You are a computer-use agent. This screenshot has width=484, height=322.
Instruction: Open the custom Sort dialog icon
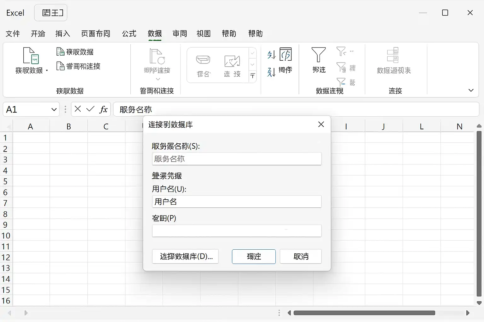coord(285,54)
